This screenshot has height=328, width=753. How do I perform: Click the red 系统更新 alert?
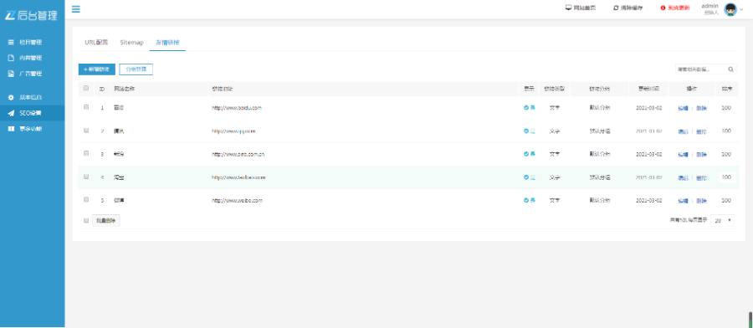pyautogui.click(x=674, y=8)
